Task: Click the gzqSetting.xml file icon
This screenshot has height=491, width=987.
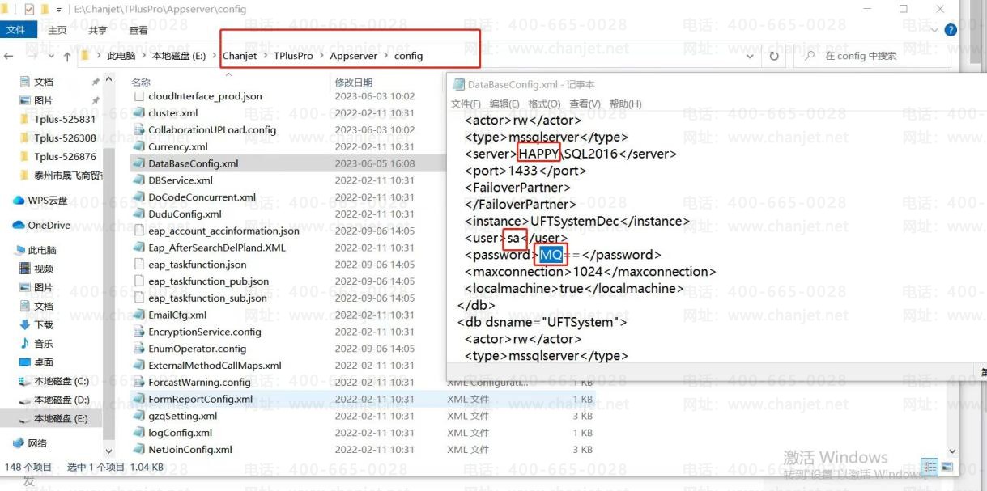Action: pos(138,416)
